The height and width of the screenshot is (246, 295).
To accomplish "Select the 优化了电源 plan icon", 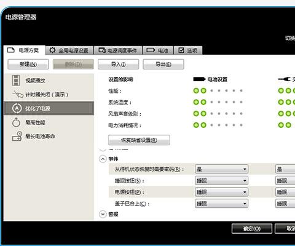I will pos(17,108).
